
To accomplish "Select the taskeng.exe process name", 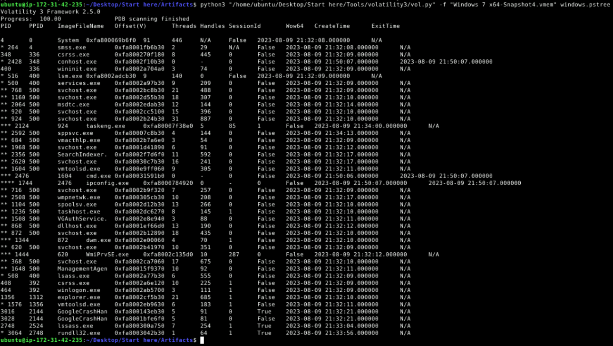I will [106, 126].
